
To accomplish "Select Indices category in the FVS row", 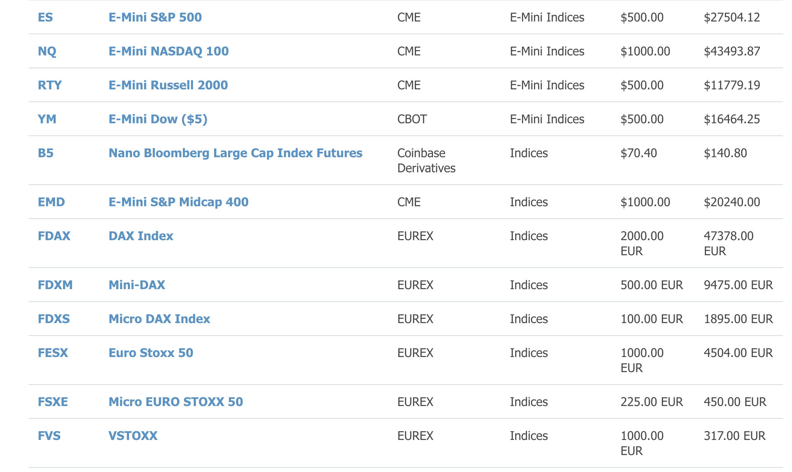I will [x=529, y=436].
